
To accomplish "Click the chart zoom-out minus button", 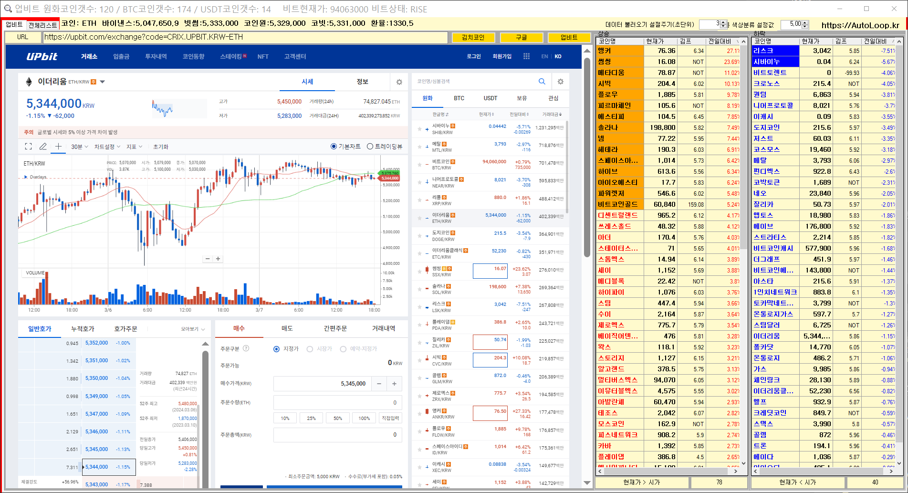I will (x=208, y=259).
